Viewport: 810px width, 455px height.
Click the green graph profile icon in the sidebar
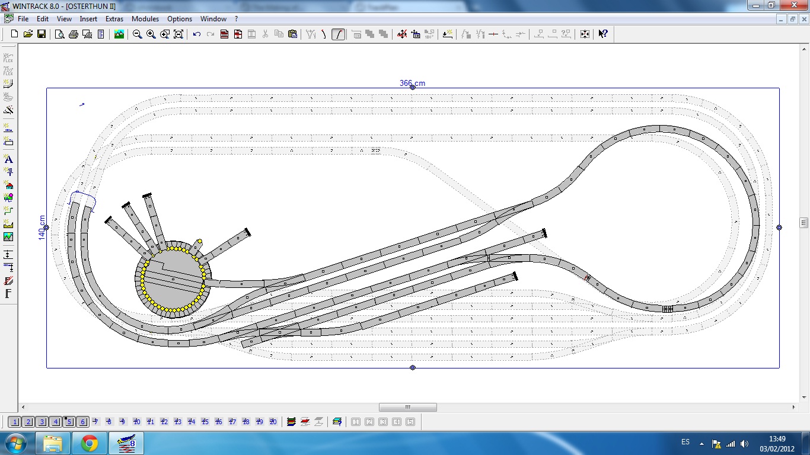(x=8, y=237)
